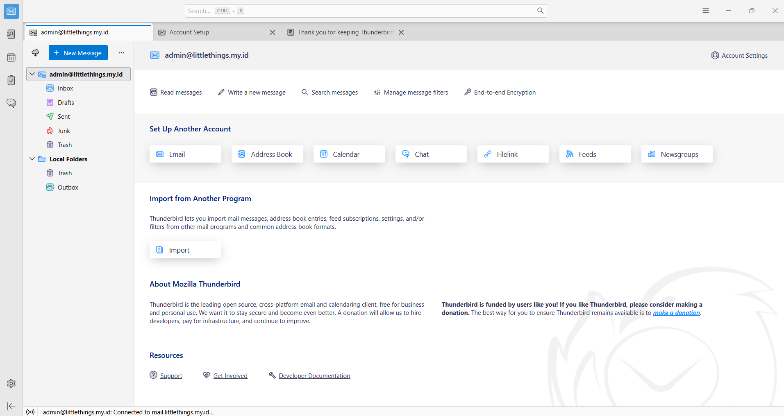Click the Support question mark icon
Screen dimensions: 784x416
pyautogui.click(x=153, y=375)
